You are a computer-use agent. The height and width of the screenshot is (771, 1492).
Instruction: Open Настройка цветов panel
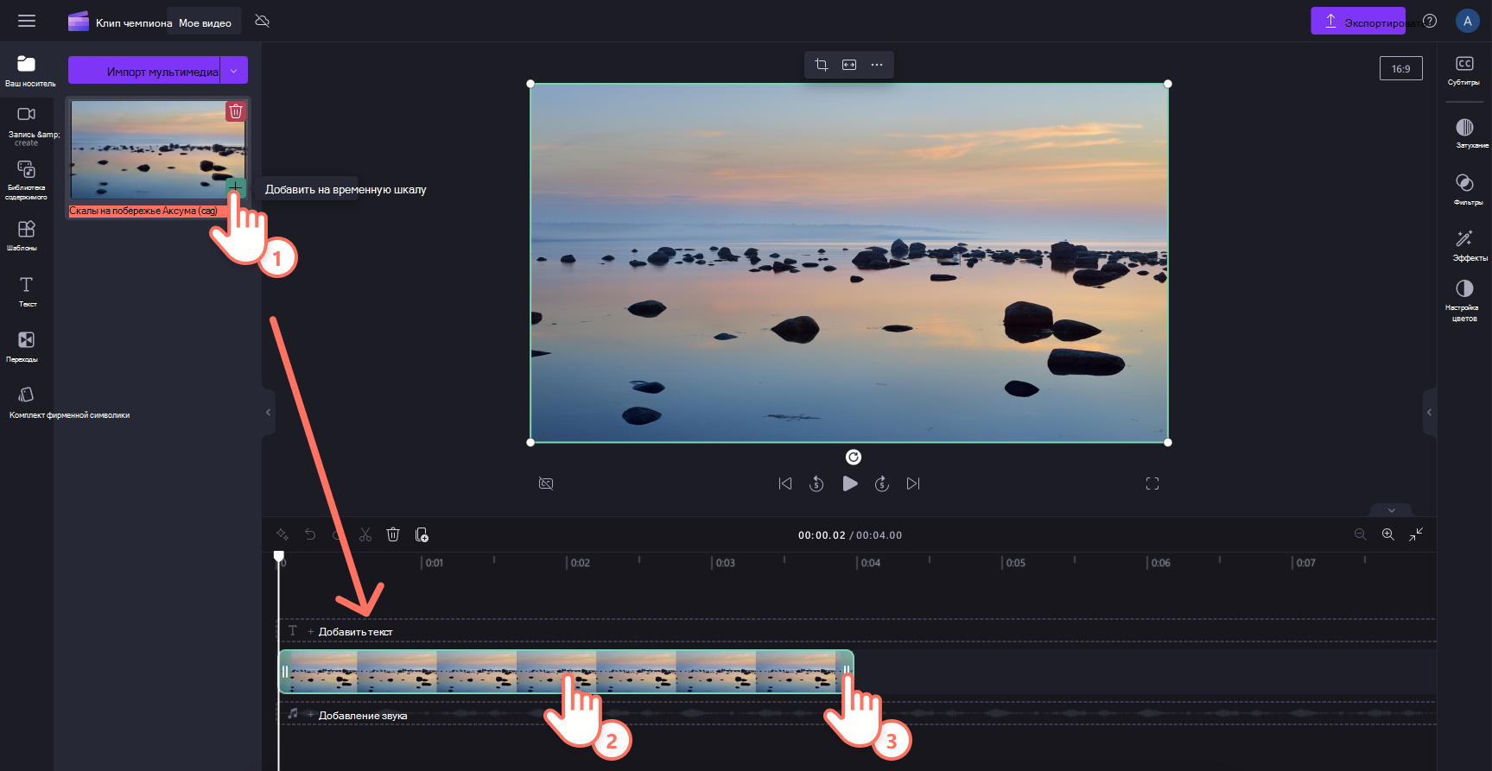1464,300
